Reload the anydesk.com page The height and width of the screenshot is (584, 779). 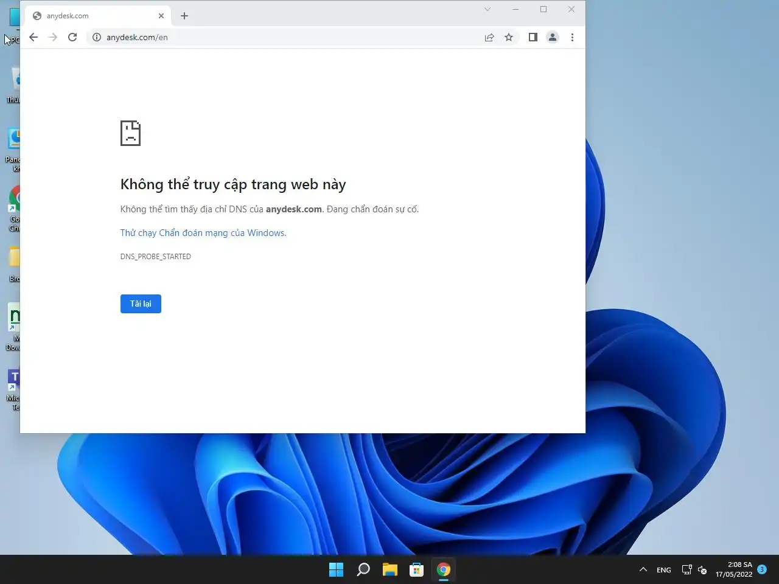point(72,37)
